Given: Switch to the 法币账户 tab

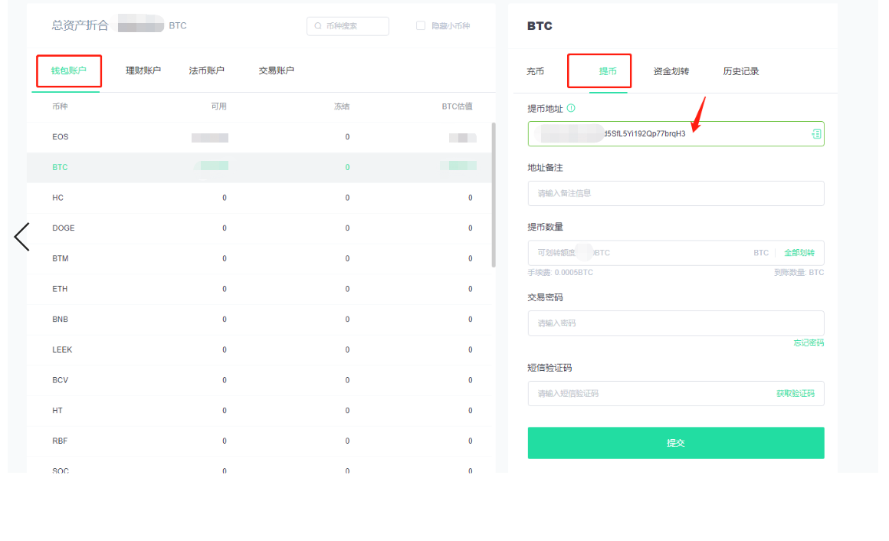Looking at the screenshot, I should click(206, 70).
